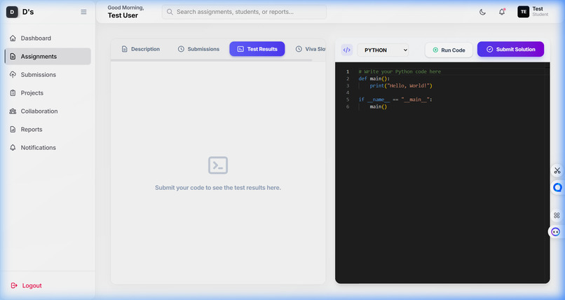
Task: Open the Viva Slot tab
Action: 311,49
